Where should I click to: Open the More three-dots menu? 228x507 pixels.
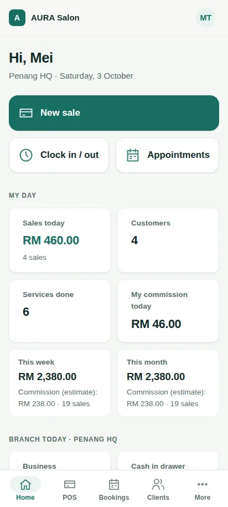[x=203, y=484]
